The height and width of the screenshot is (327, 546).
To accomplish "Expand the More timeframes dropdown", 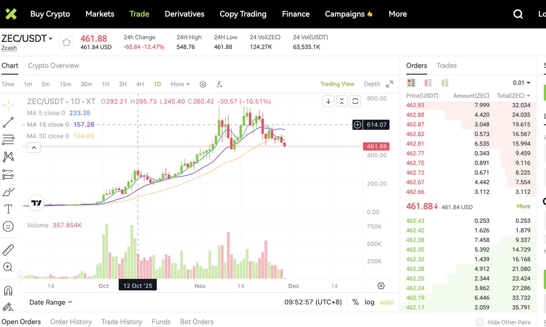I will (180, 84).
